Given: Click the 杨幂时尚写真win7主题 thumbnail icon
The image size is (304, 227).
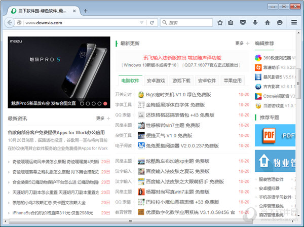Looking at the screenshot, I should (141, 192).
